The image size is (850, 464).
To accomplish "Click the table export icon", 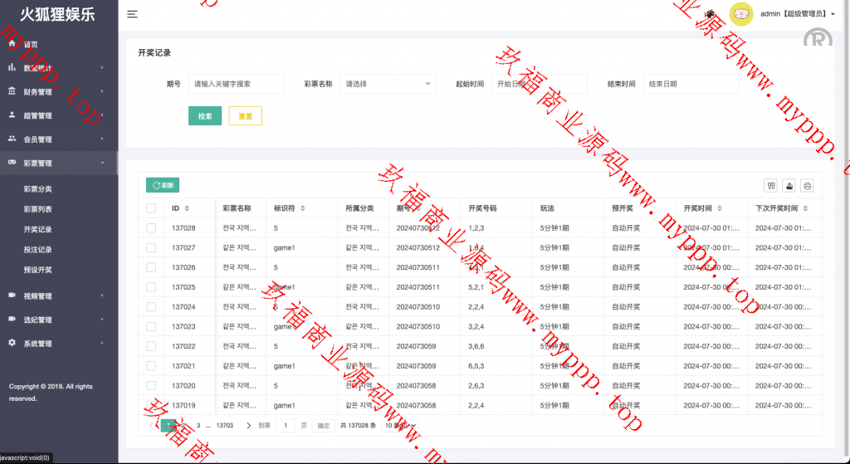I will pyautogui.click(x=789, y=186).
